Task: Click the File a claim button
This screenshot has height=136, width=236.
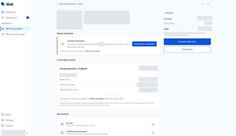Action: (187, 49)
